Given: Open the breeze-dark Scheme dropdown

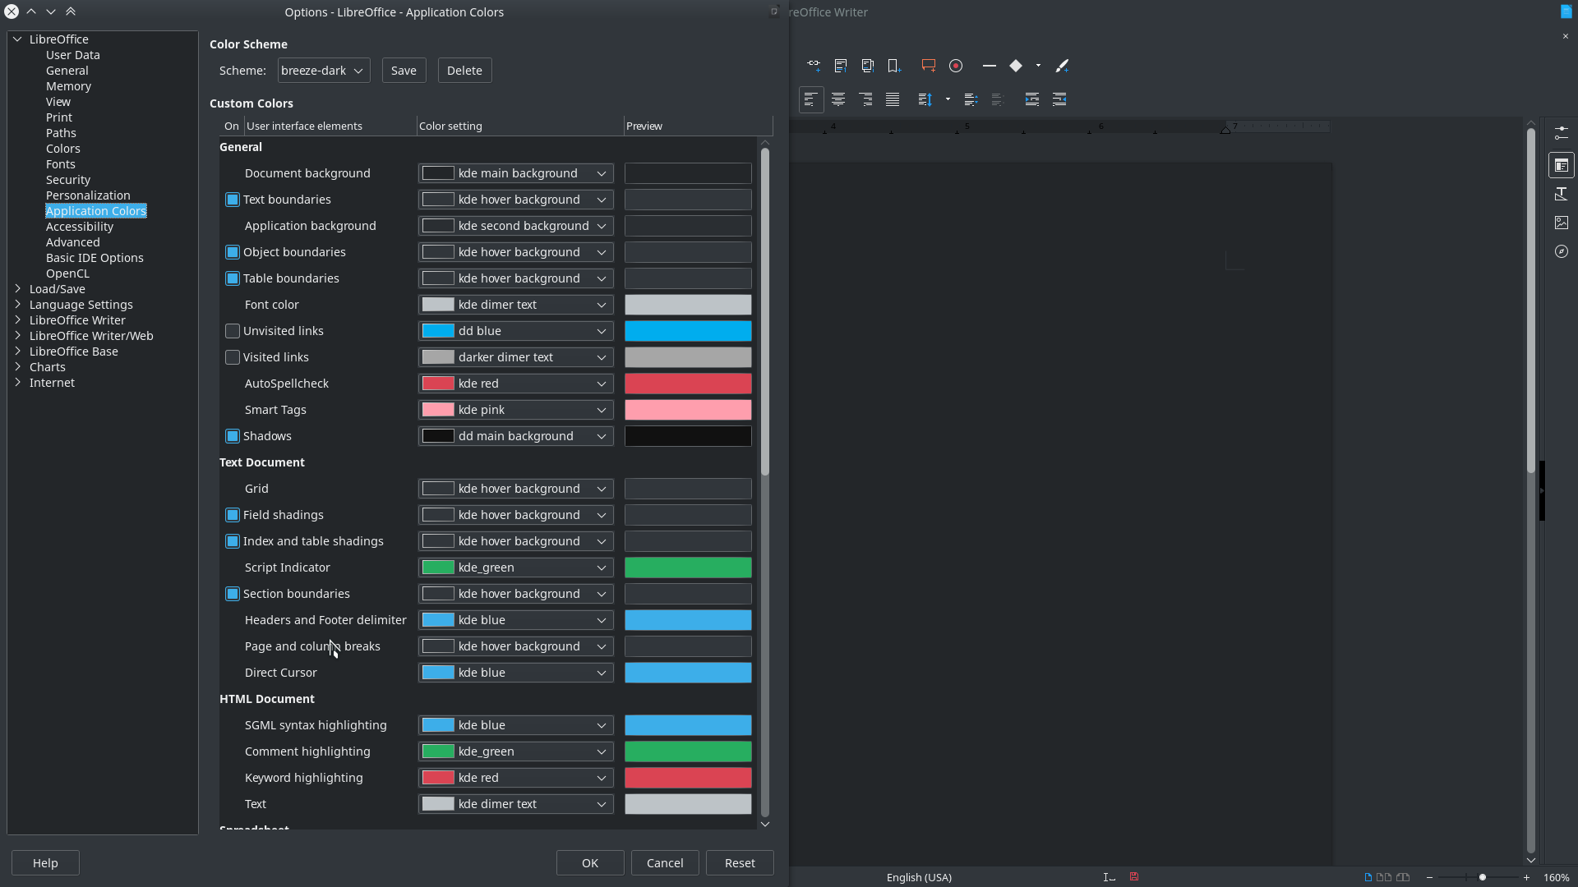Looking at the screenshot, I should (324, 71).
